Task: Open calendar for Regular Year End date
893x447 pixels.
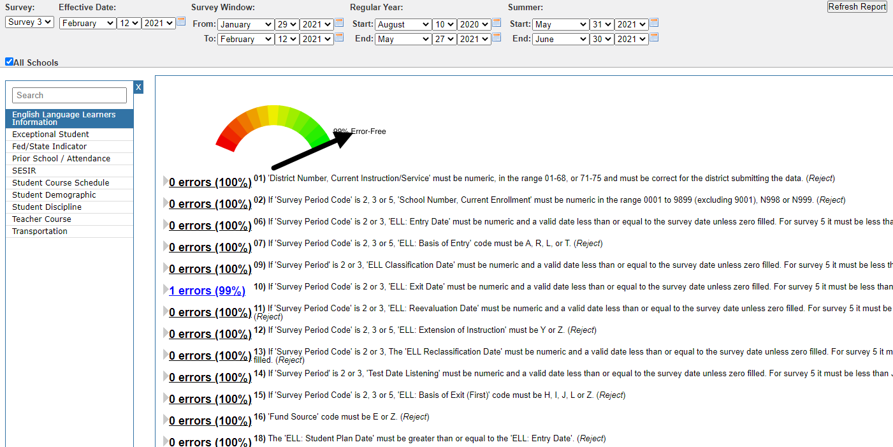Action: (497, 38)
